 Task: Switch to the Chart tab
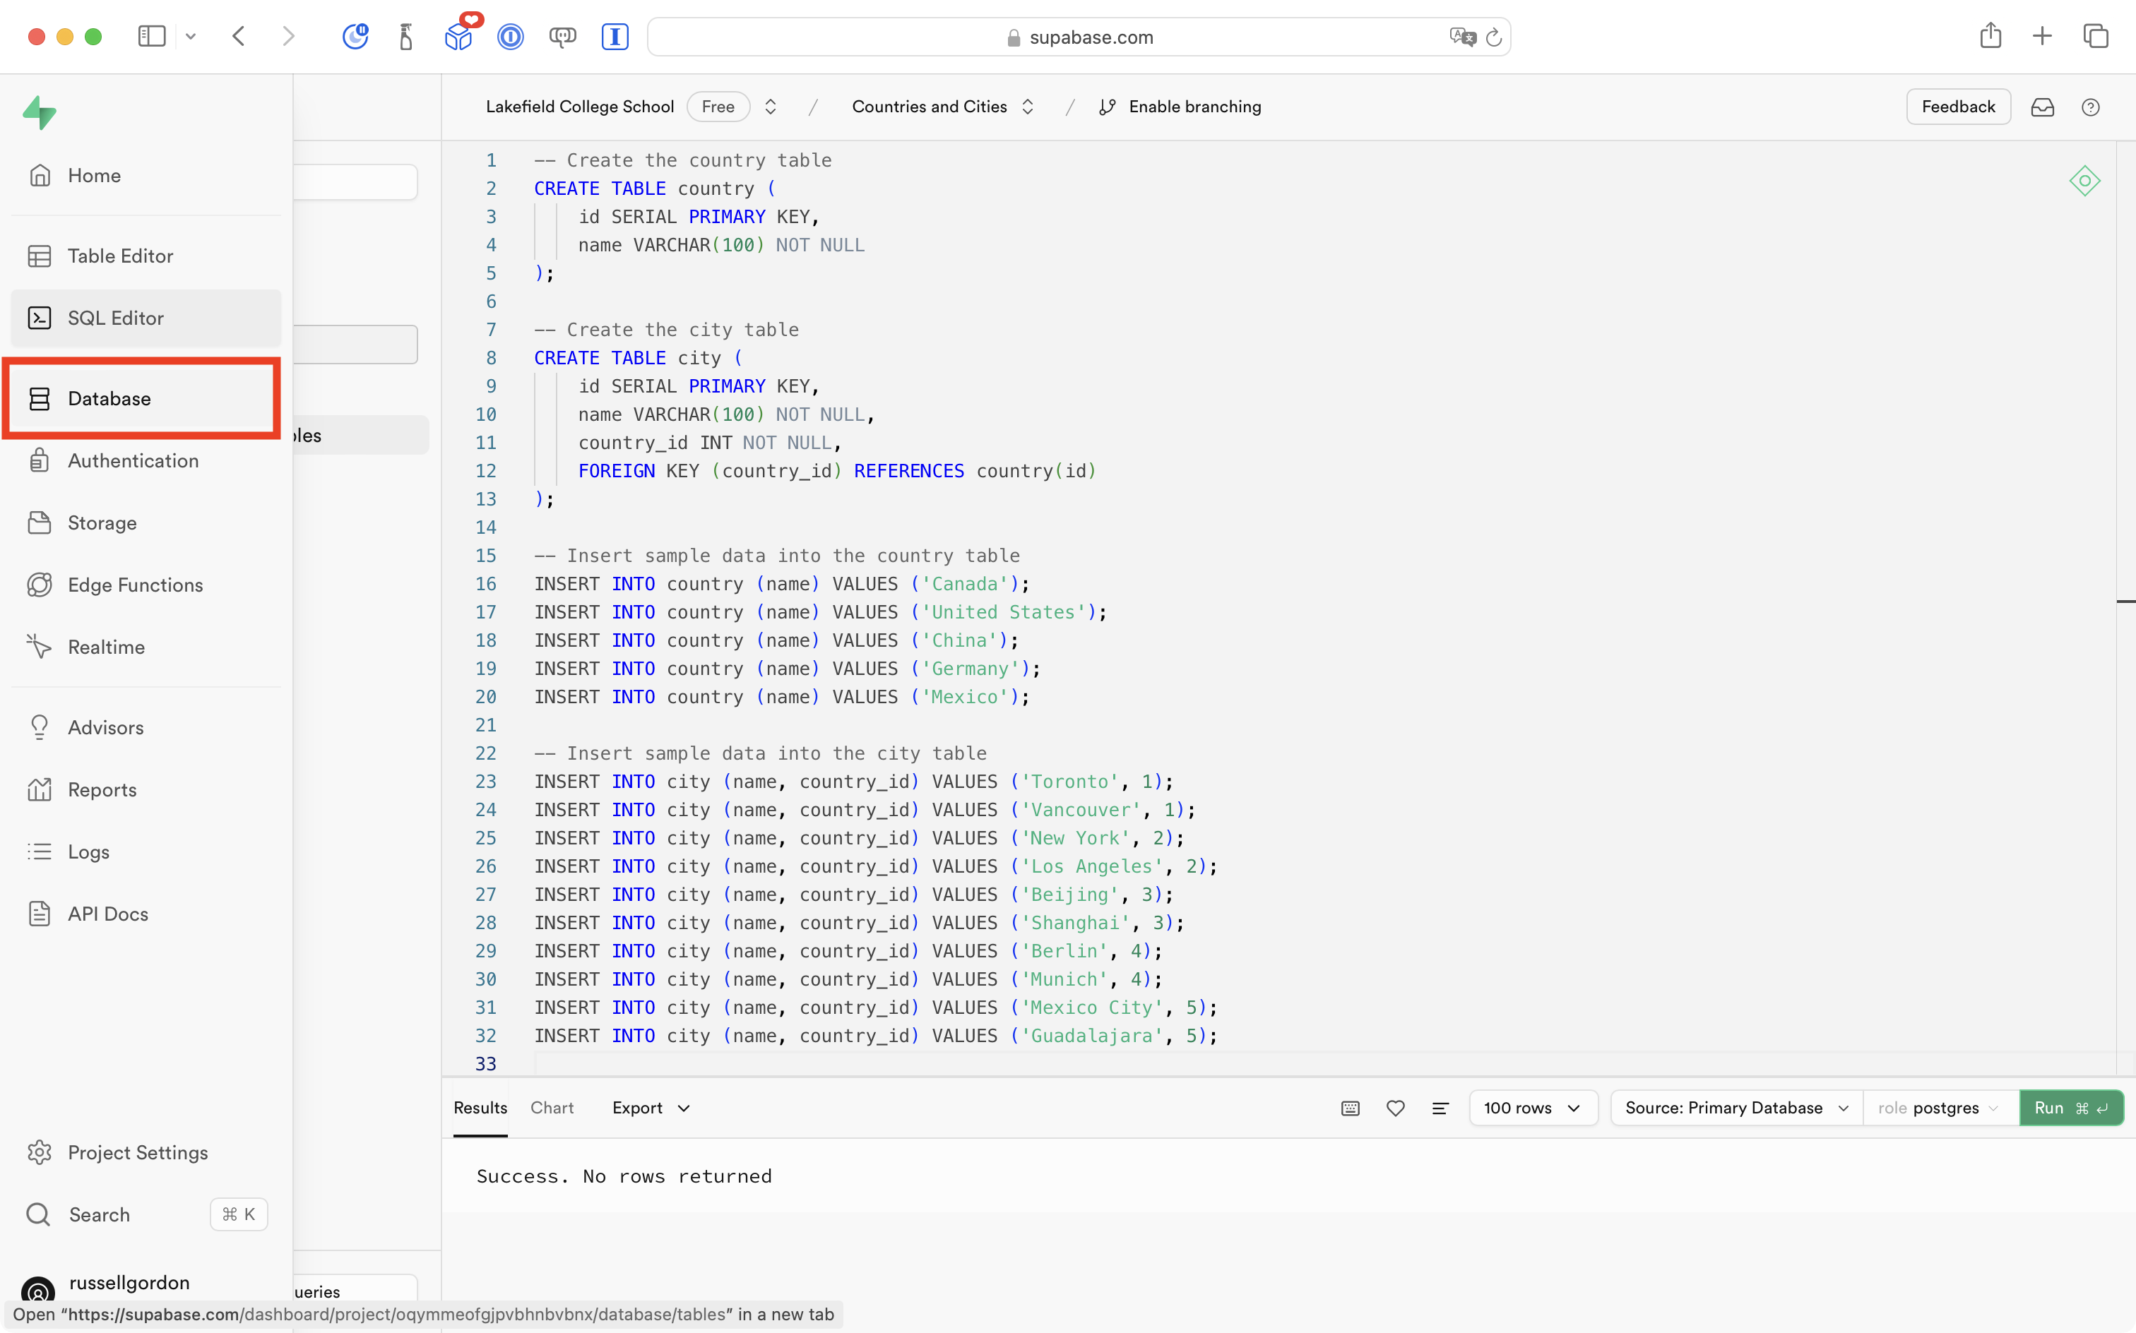551,1108
